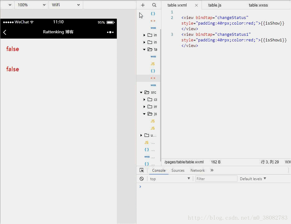Open the WiFi network dropdown
This screenshot has width=291, height=224.
tap(66, 5)
